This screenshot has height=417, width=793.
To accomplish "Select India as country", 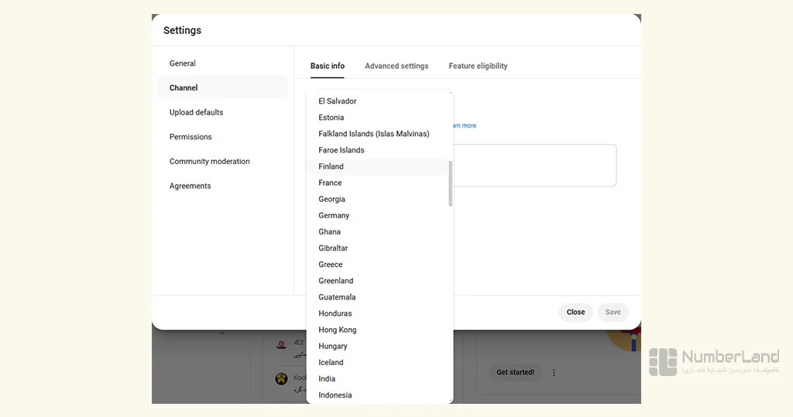I will pyautogui.click(x=377, y=378).
